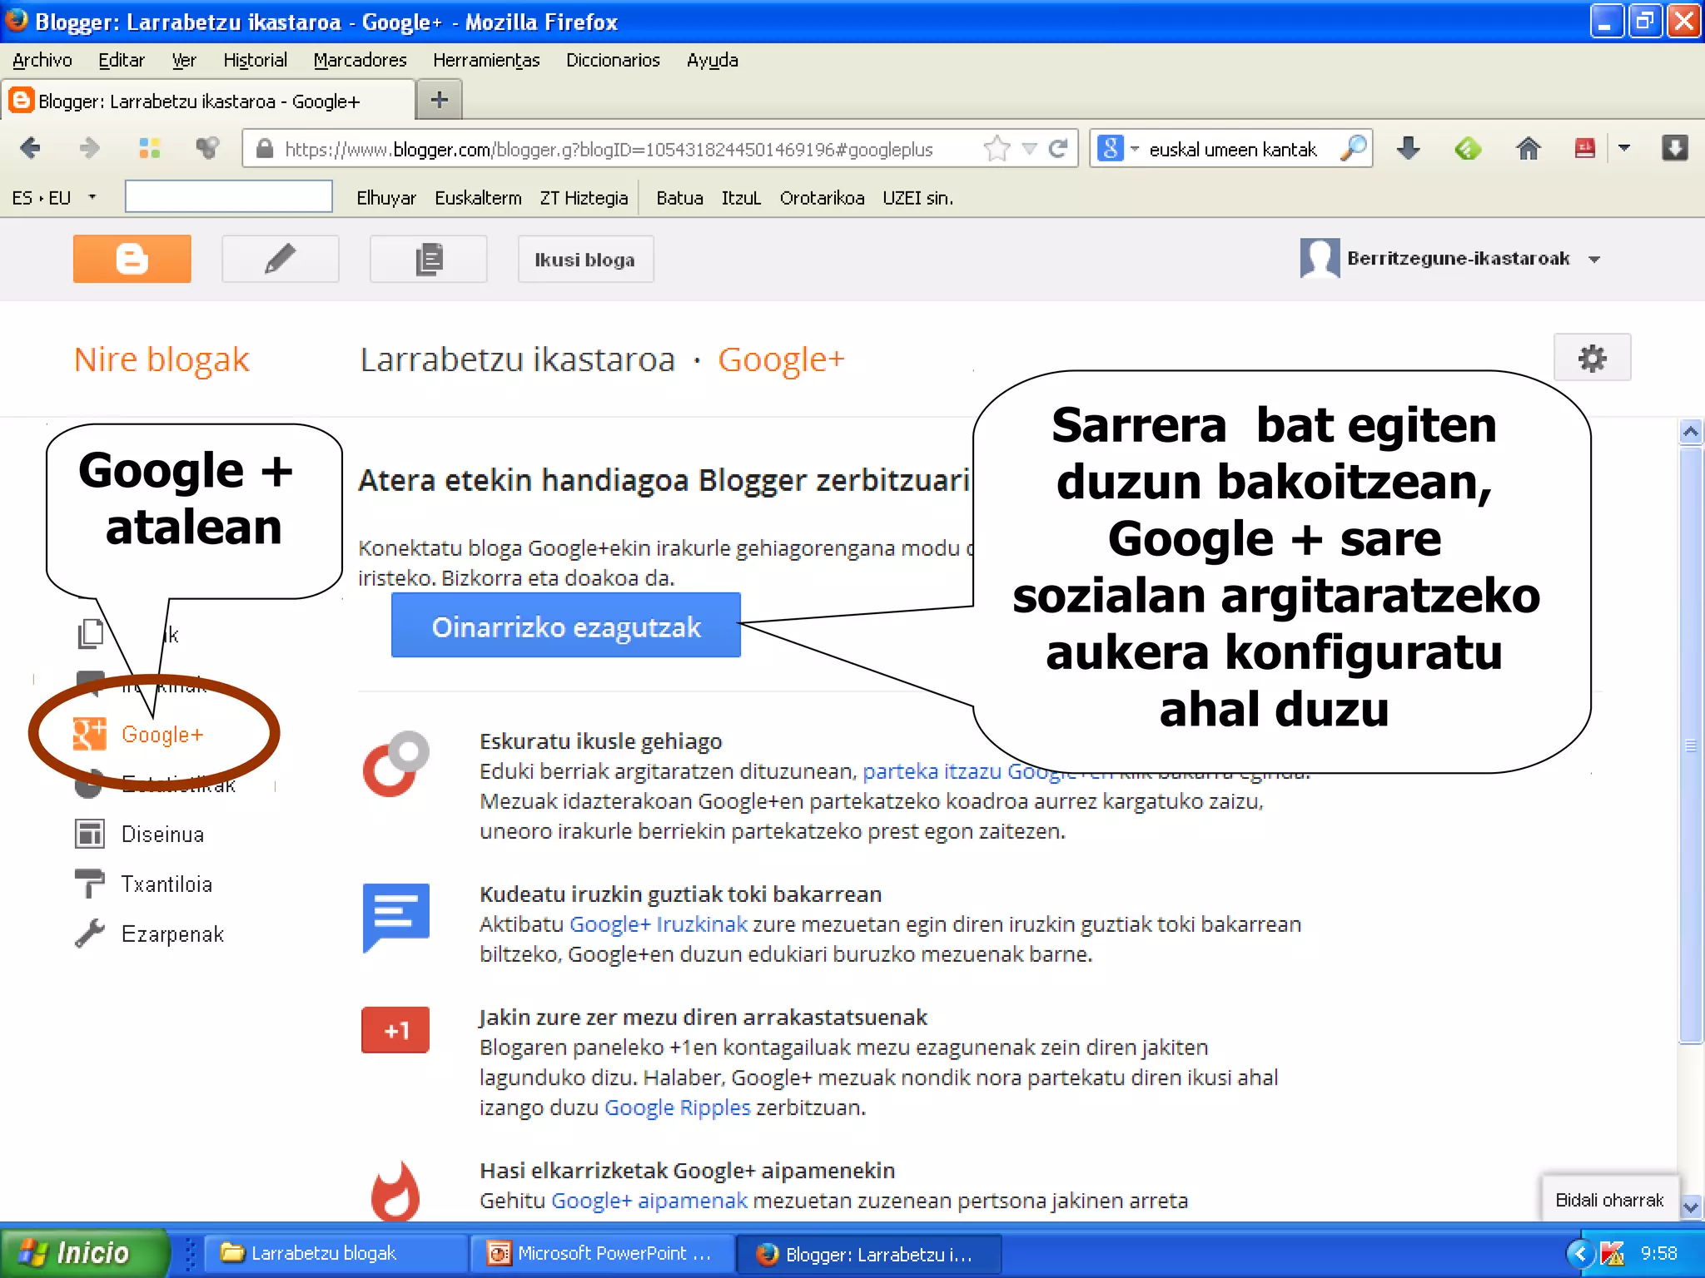Open a new tab with plus button
The image size is (1705, 1278).
coord(439,100)
